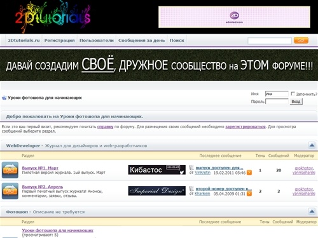Image resolution: width=318 pixels, height=238 pixels.
Task: Click the просматривают: 5 viewers text
Action: tap(40, 235)
